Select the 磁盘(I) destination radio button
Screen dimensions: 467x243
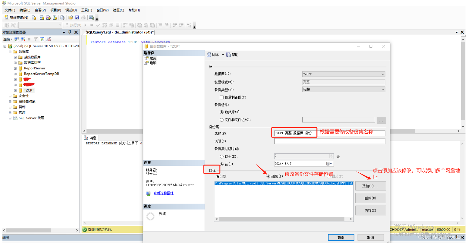pos(268,176)
